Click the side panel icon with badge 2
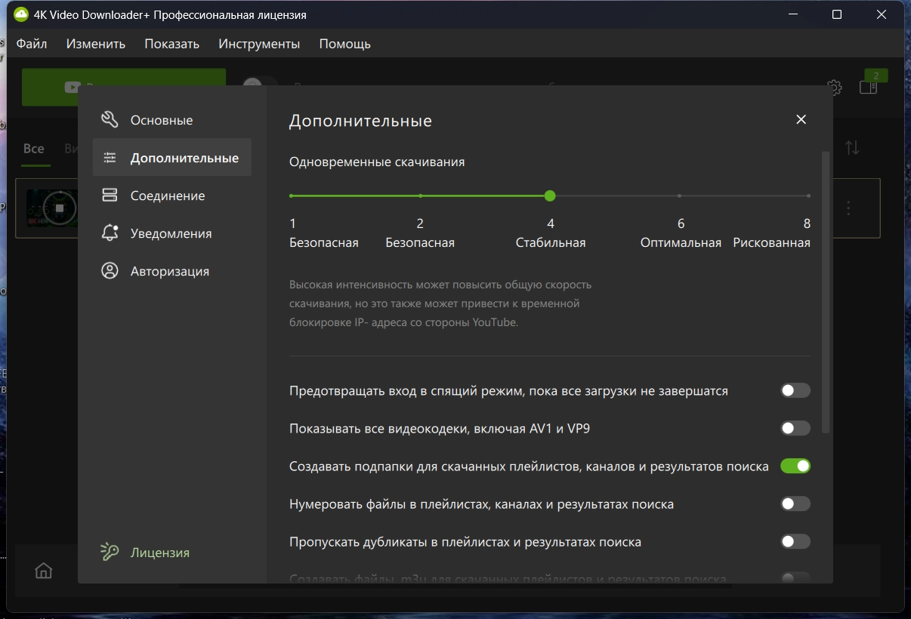The image size is (911, 619). pos(869,87)
